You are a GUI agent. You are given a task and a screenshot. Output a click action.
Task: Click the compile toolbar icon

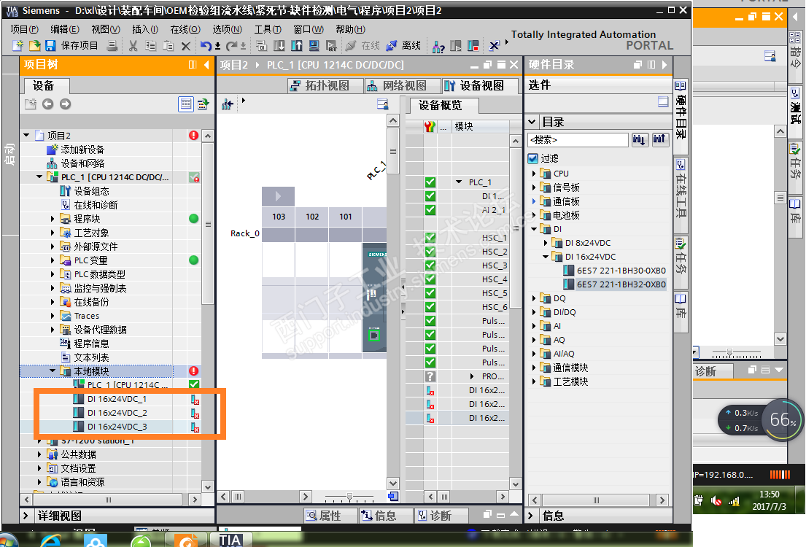[x=262, y=46]
